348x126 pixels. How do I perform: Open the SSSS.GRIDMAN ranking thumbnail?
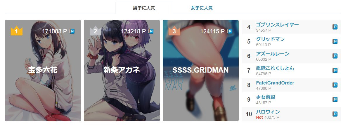201,71
